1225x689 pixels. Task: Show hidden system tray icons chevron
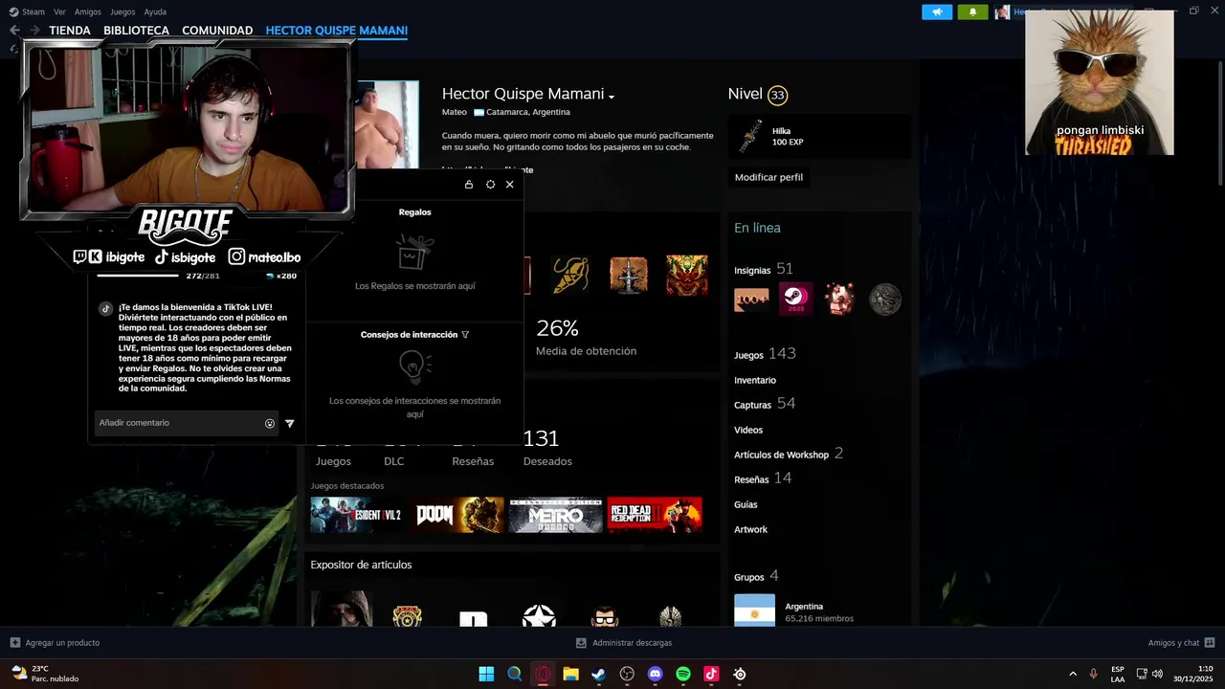[x=1072, y=674]
